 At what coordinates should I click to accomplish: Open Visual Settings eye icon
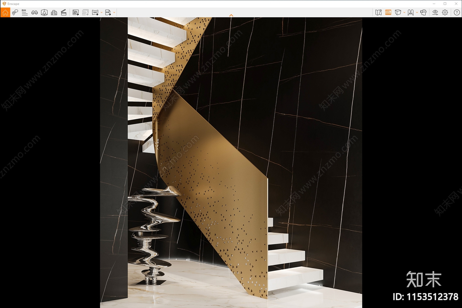(x=435, y=12)
